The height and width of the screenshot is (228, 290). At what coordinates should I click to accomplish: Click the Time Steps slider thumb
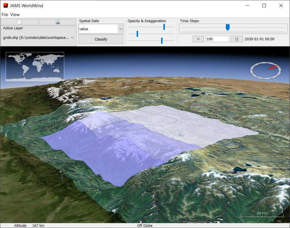click(228, 27)
